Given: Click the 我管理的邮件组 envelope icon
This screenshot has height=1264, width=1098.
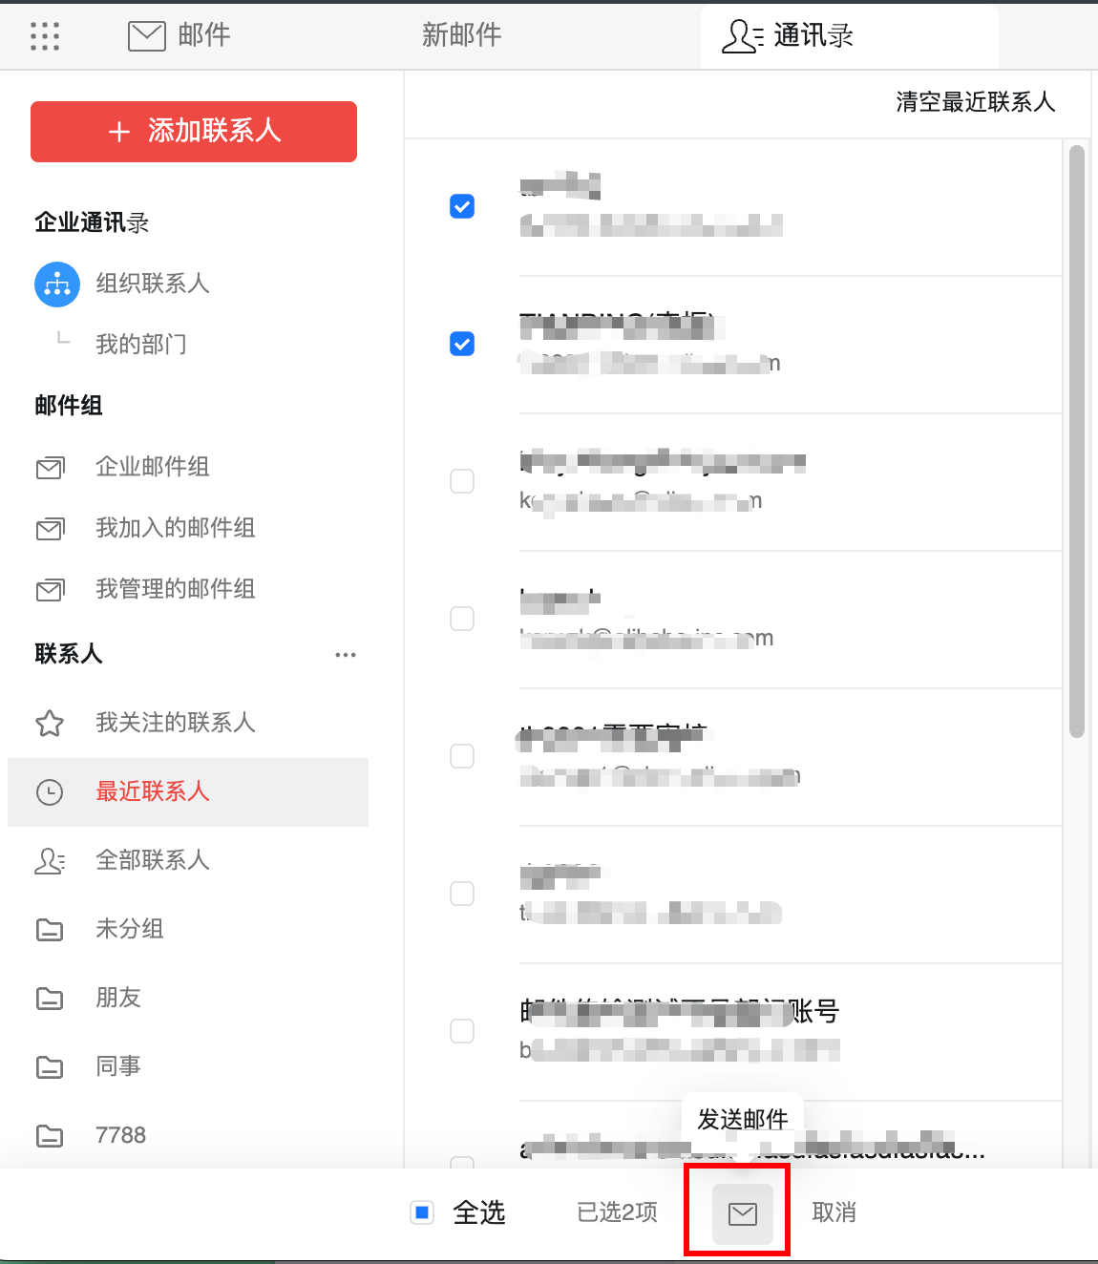Looking at the screenshot, I should 50,589.
